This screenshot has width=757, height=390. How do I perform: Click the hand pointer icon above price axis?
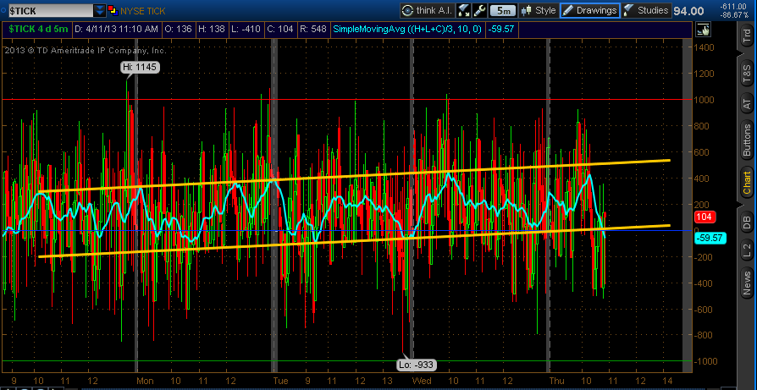point(703,30)
